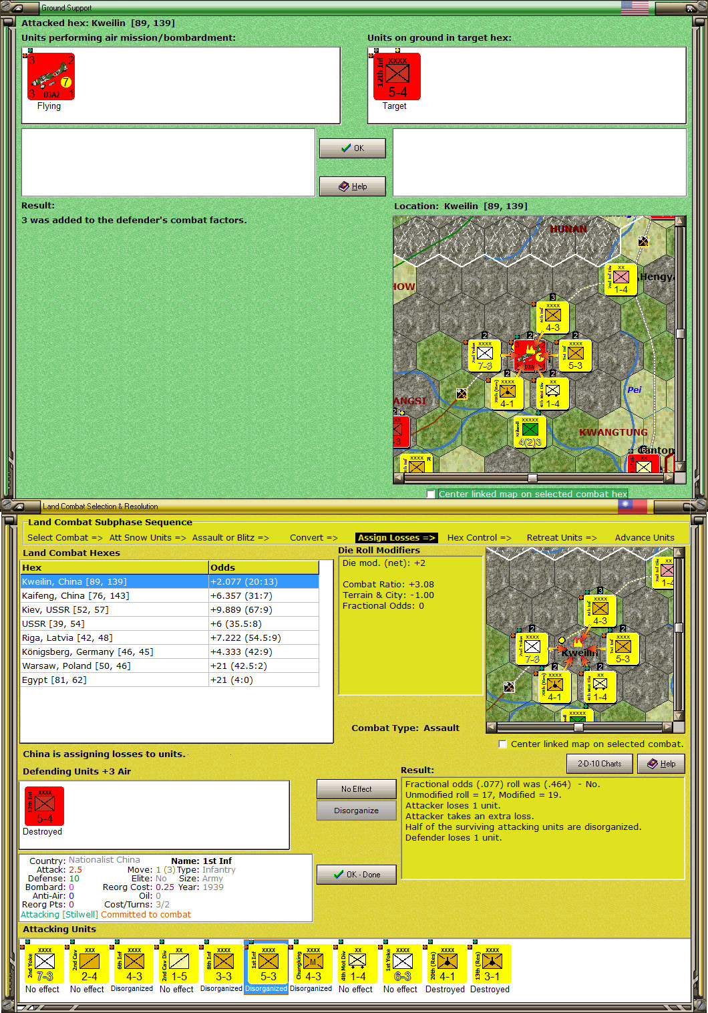Select the 6th Inf 4-3 attacking unit
The image size is (708, 1013).
point(134,964)
